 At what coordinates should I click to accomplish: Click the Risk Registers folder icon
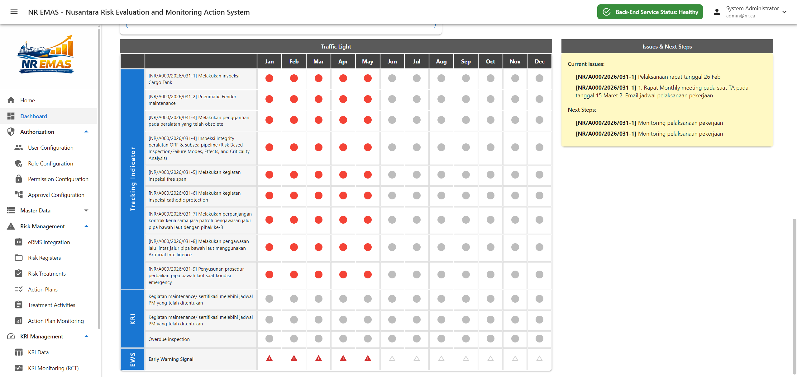(19, 258)
